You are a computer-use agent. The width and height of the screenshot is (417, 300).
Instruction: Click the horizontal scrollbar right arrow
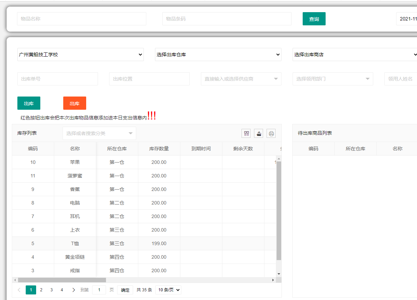coord(273,280)
